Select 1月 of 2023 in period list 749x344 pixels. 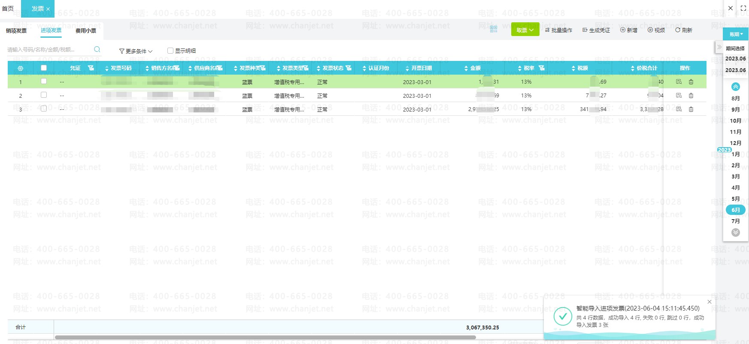736,154
